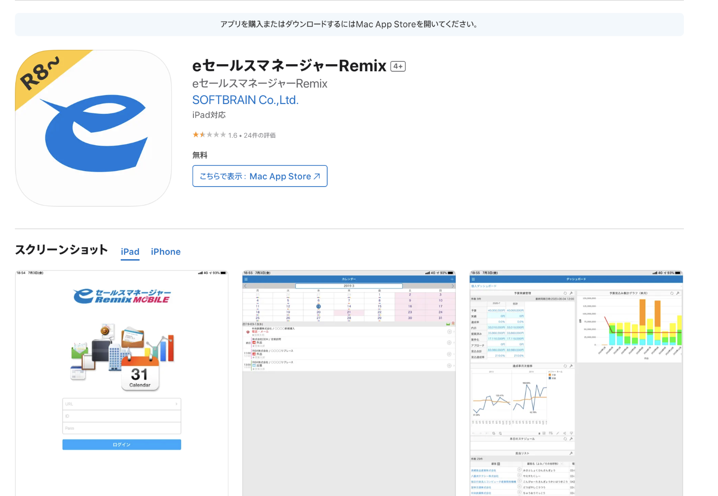
Task: Select the green mail icon above the appointment list
Action: (447, 324)
